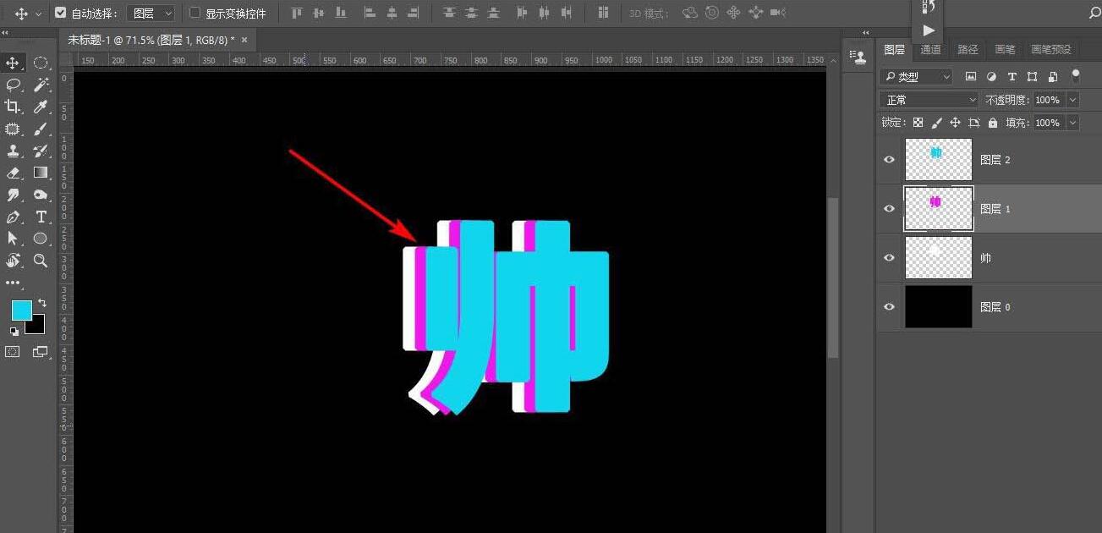Select the Move tool
This screenshot has width=1102, height=533.
12,63
